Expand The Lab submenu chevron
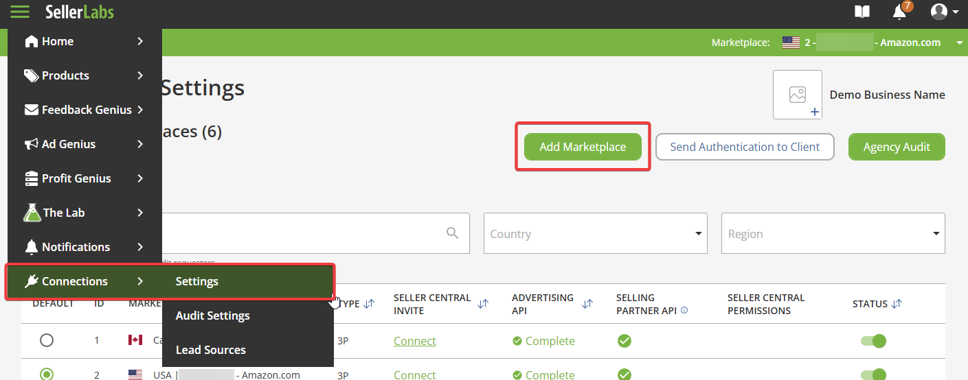This screenshot has height=380, width=968. [140, 213]
